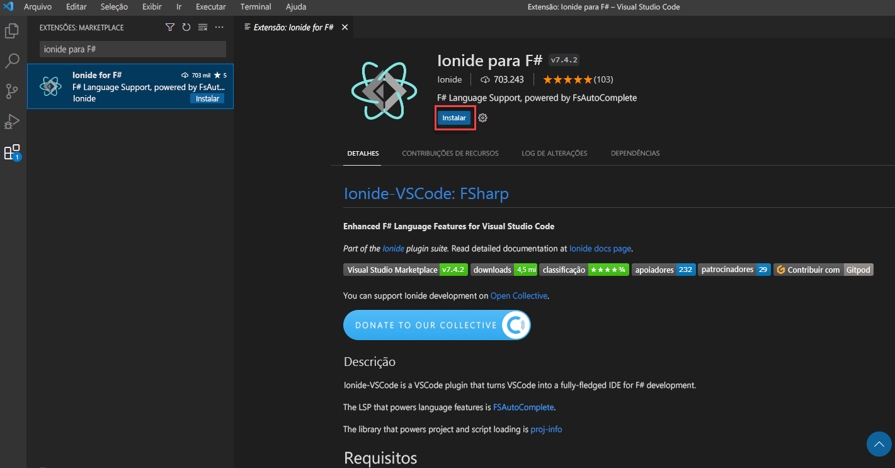Click the scroll-to-top arrow button
Screen dimensions: 895x468
pos(879,444)
